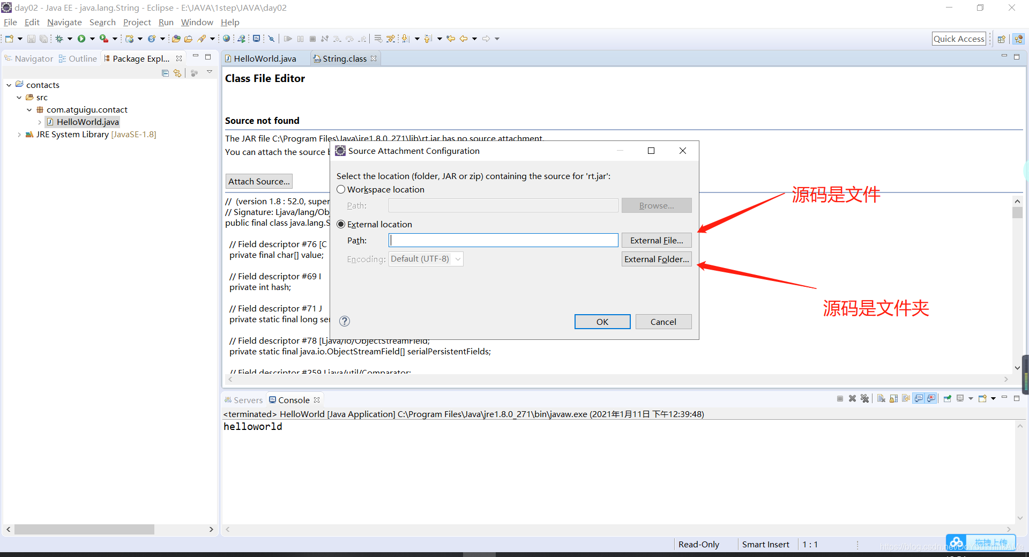Click Display Selected Console monitor icon
The image size is (1029, 557).
coord(960,398)
